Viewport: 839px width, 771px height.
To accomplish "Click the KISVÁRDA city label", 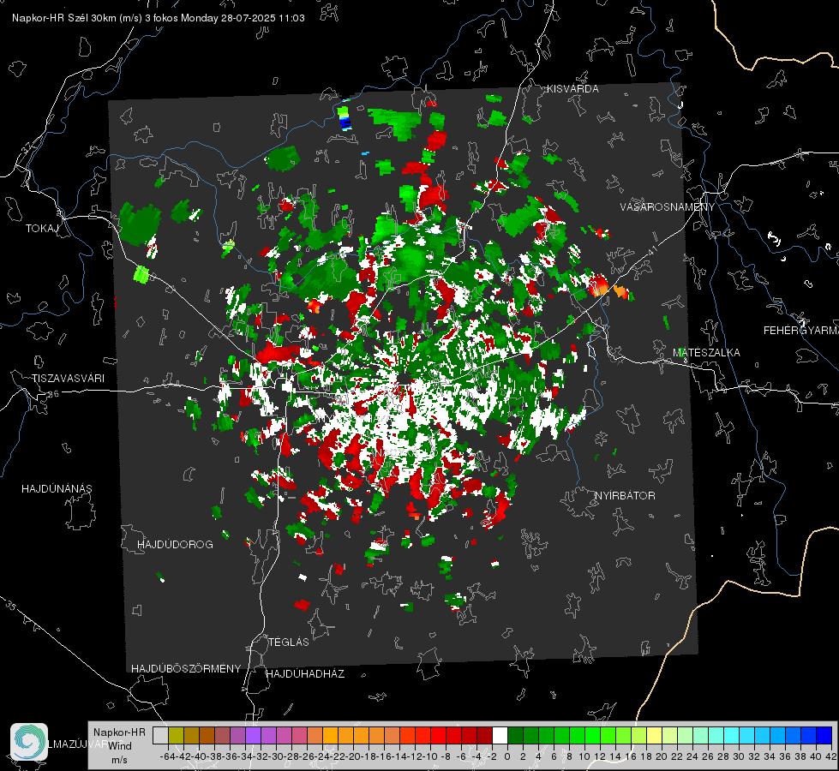I will pos(572,89).
